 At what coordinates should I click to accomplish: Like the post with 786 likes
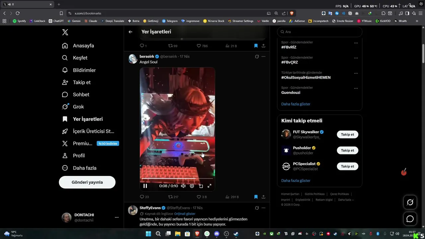coord(202,46)
